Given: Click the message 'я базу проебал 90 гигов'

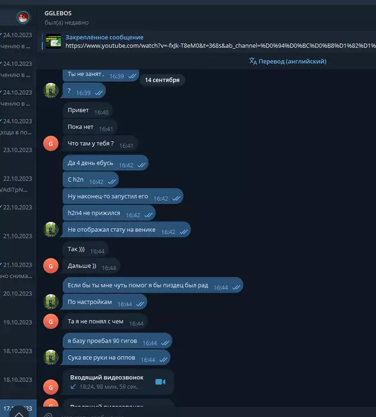Looking at the screenshot, I should pos(118,341).
